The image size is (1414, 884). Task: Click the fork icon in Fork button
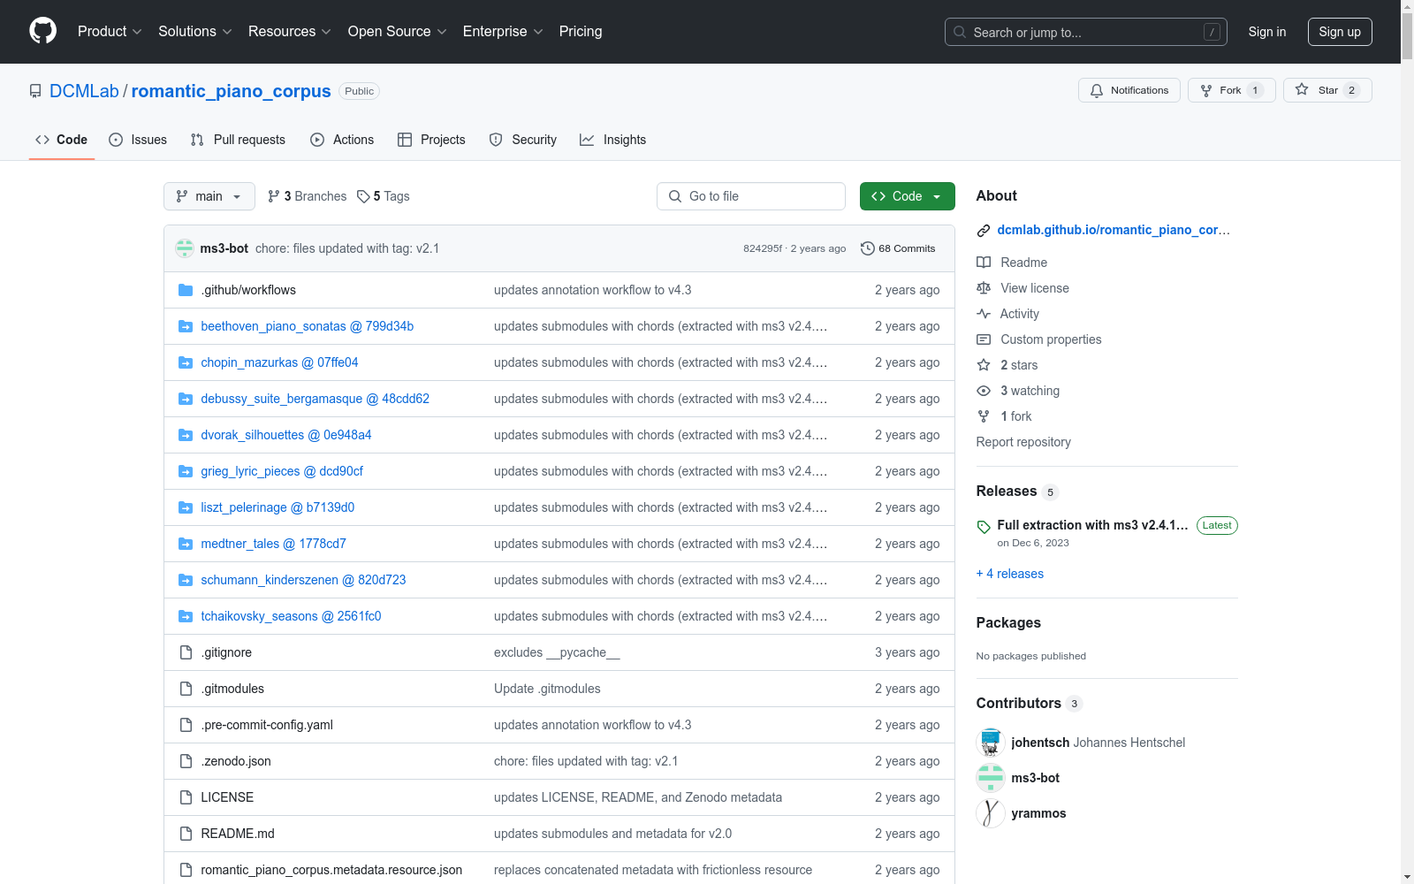tap(1206, 90)
